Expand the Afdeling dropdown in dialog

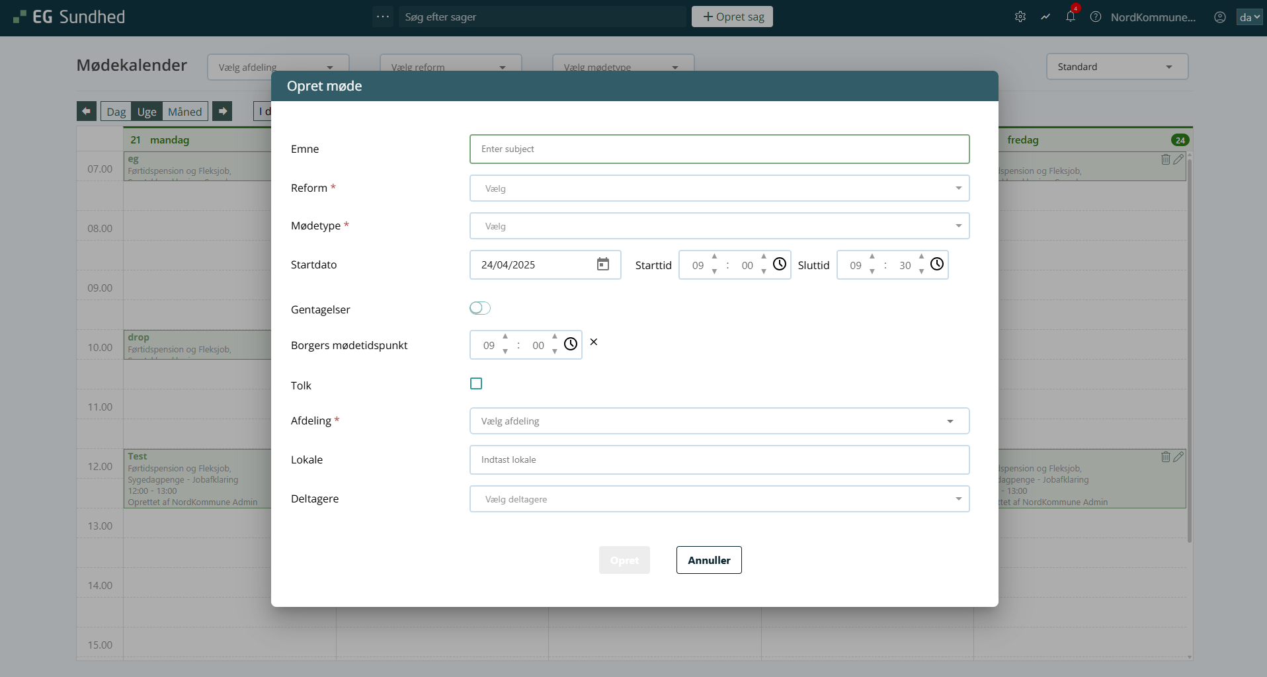[719, 421]
